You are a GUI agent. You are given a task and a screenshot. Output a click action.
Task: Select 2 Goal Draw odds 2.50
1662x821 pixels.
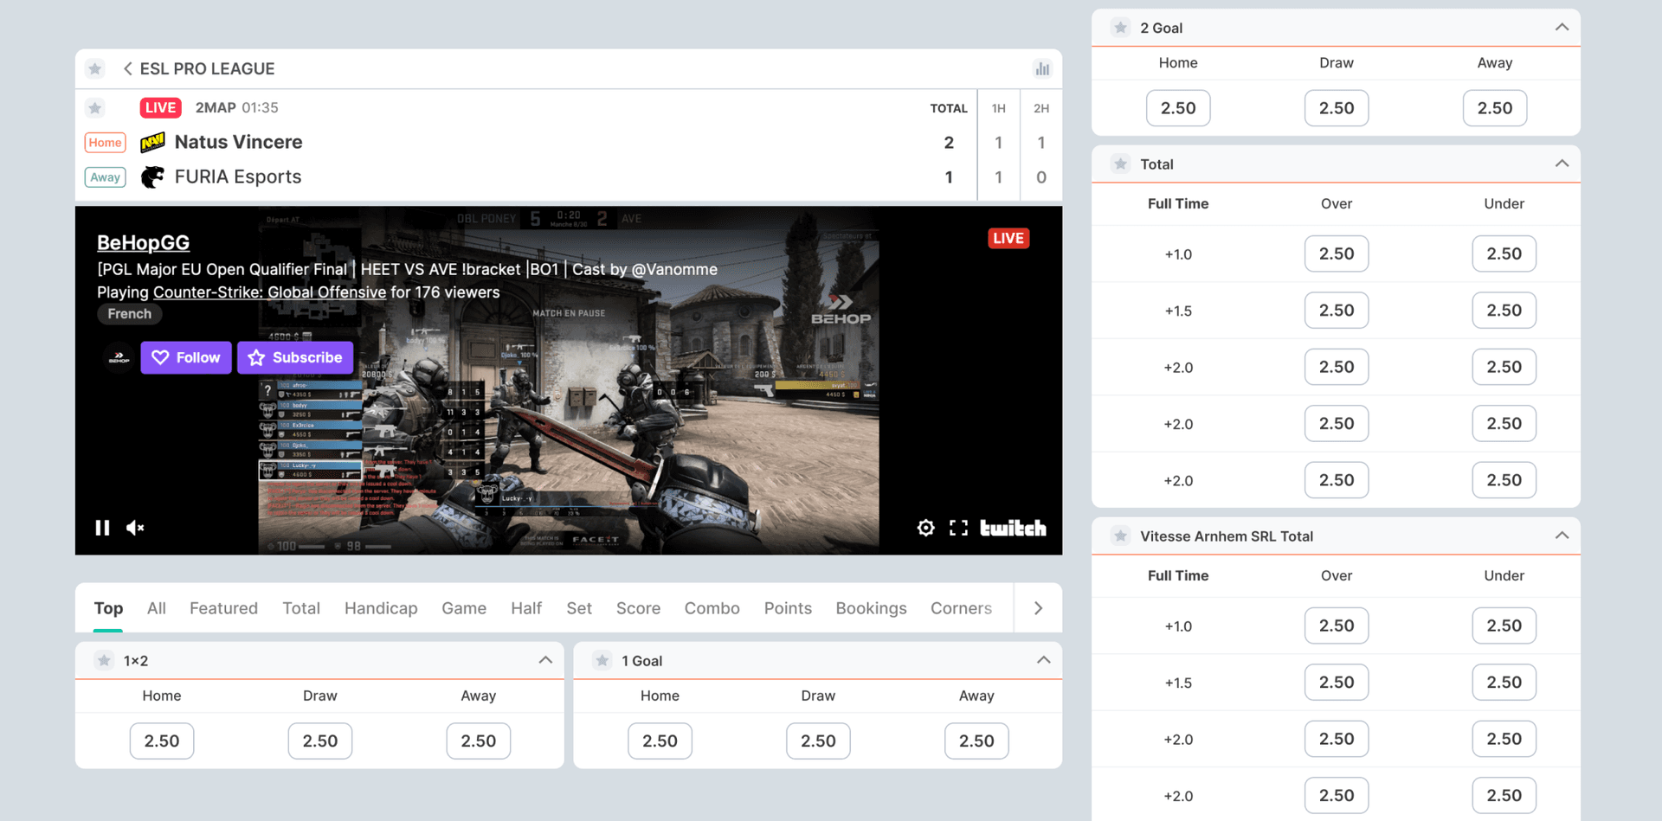click(1337, 108)
